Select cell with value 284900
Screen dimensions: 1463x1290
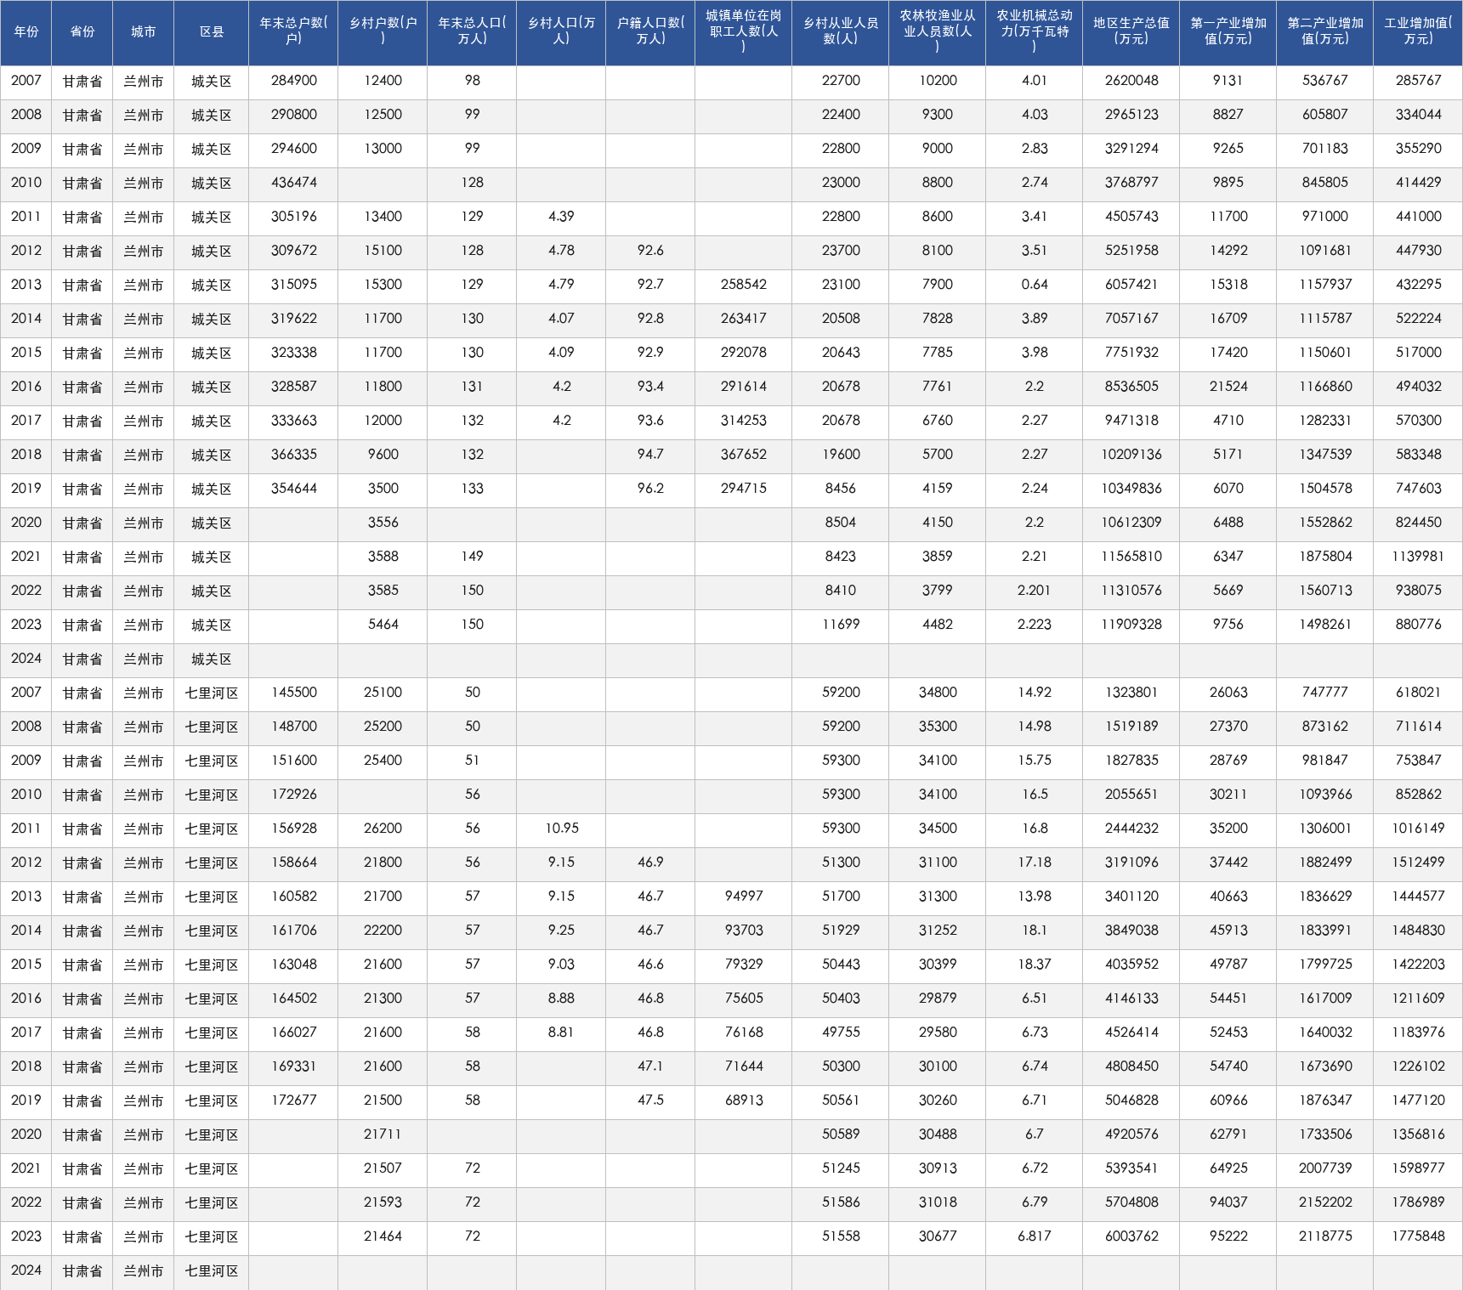[293, 82]
